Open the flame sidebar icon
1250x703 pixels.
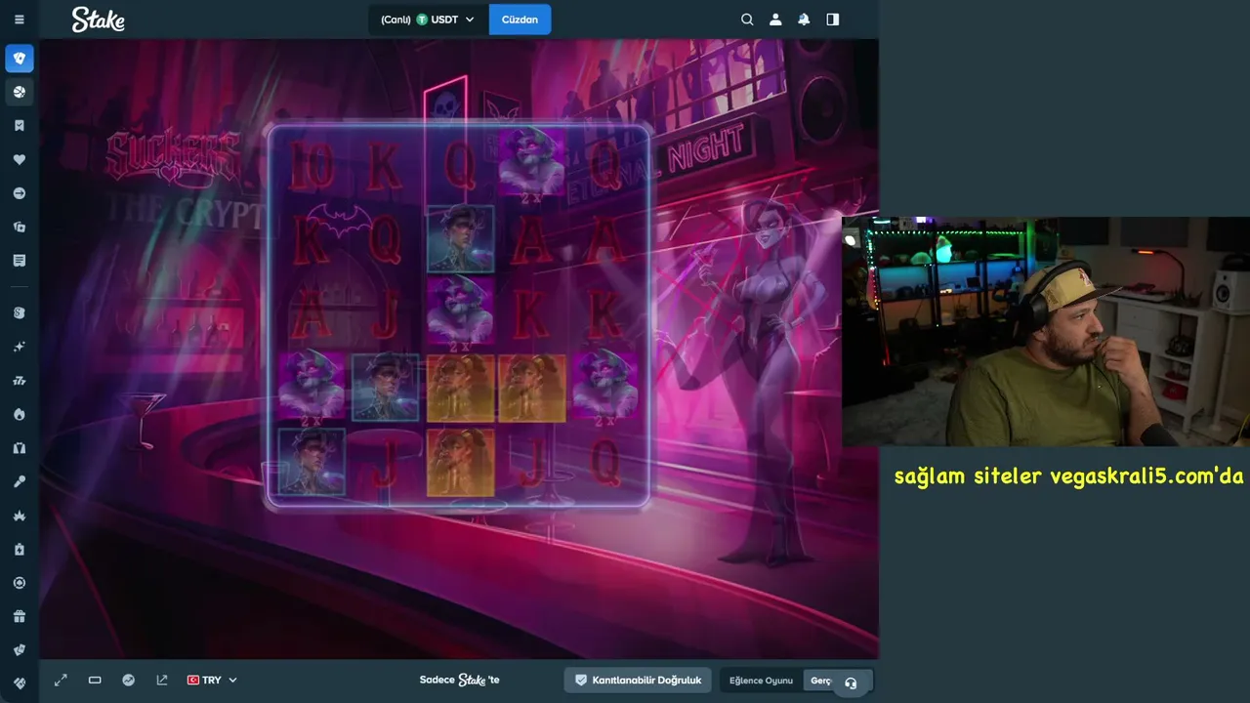[20, 414]
